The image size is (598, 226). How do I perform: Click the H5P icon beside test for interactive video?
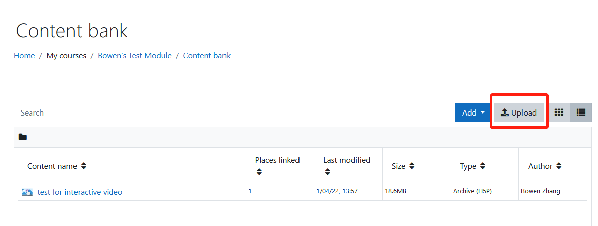pyautogui.click(x=27, y=192)
